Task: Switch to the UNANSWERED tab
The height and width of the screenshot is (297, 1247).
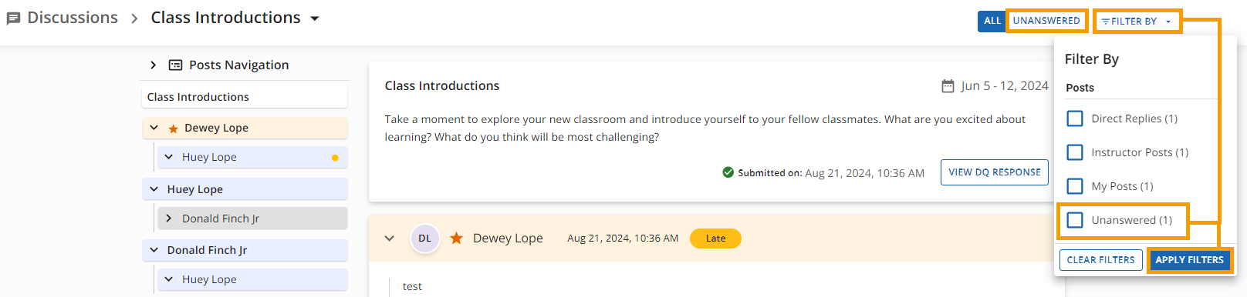Action: 1046,21
